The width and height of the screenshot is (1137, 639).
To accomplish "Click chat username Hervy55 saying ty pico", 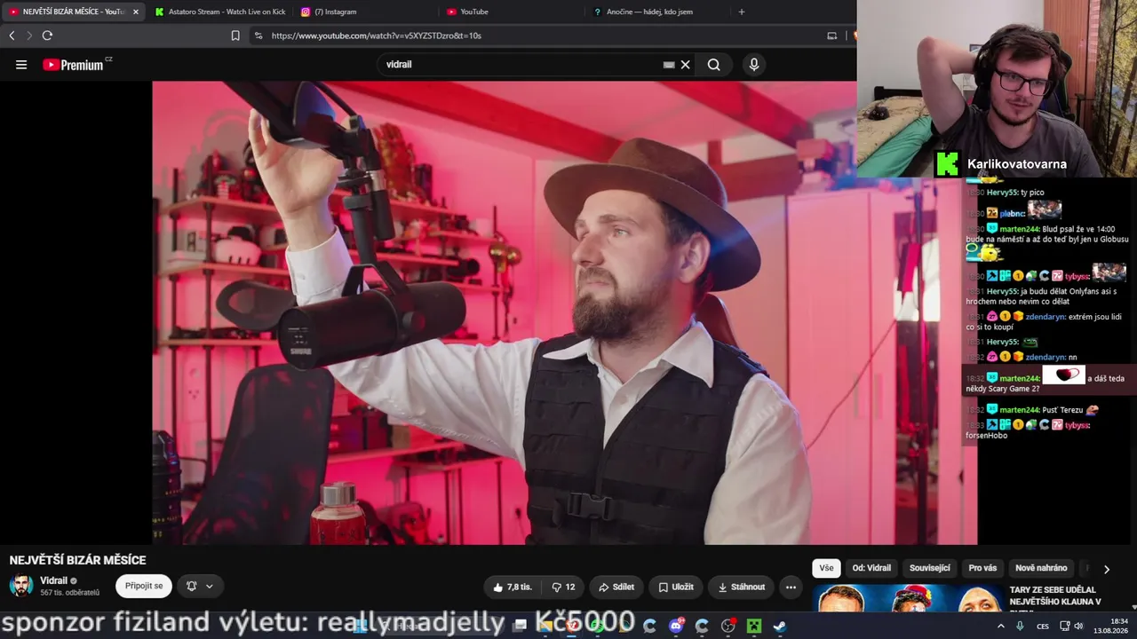I will coord(1002,193).
